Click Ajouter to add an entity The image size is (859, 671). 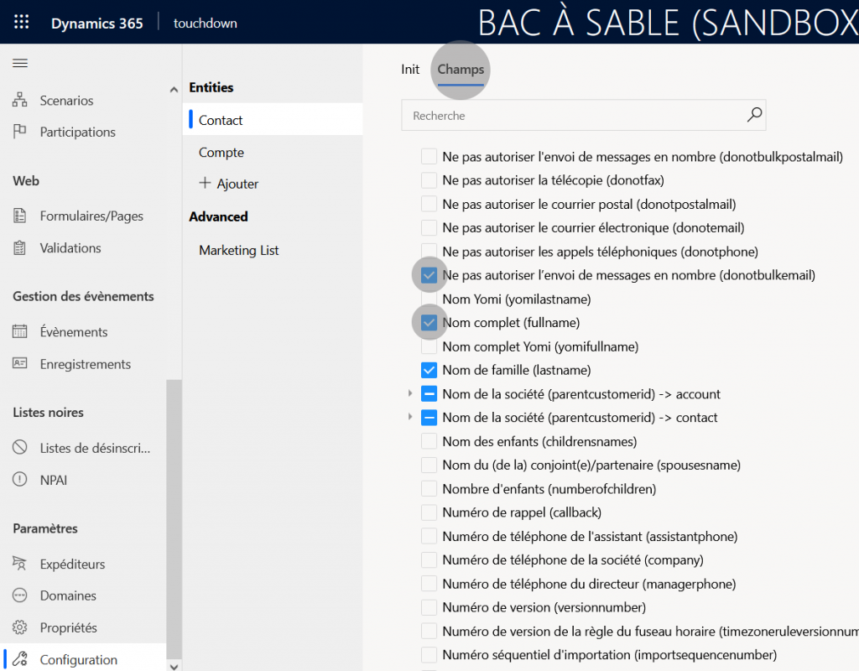[229, 184]
